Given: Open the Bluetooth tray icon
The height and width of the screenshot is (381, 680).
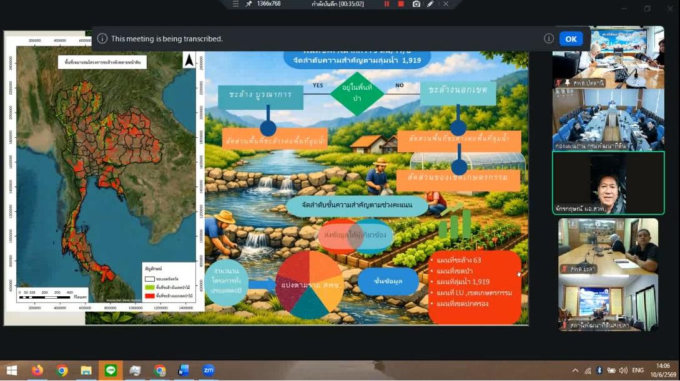Looking at the screenshot, I should pos(599,370).
